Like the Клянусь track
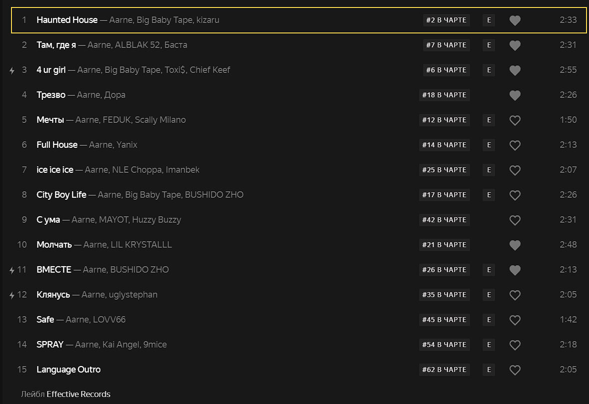 tap(515, 295)
